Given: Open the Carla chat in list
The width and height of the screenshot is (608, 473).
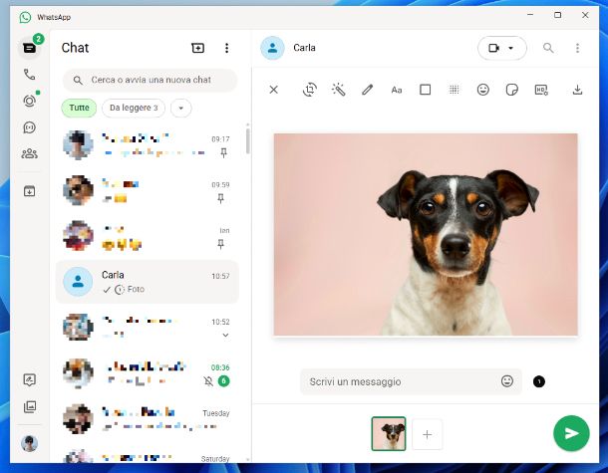Looking at the screenshot, I should point(148,282).
